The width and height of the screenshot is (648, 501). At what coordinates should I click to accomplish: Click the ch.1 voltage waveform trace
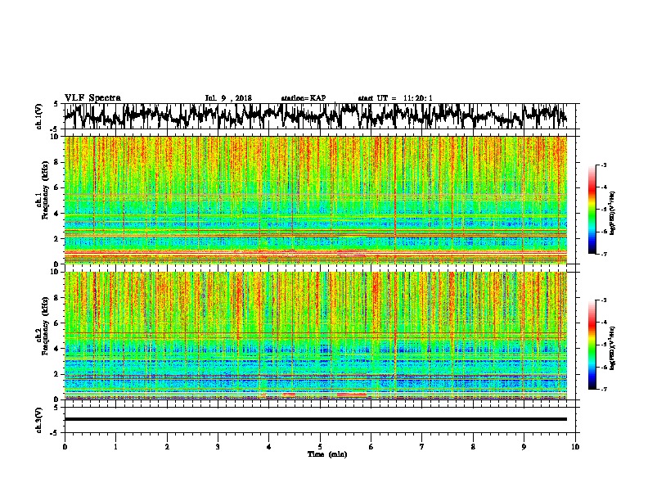coord(315,115)
